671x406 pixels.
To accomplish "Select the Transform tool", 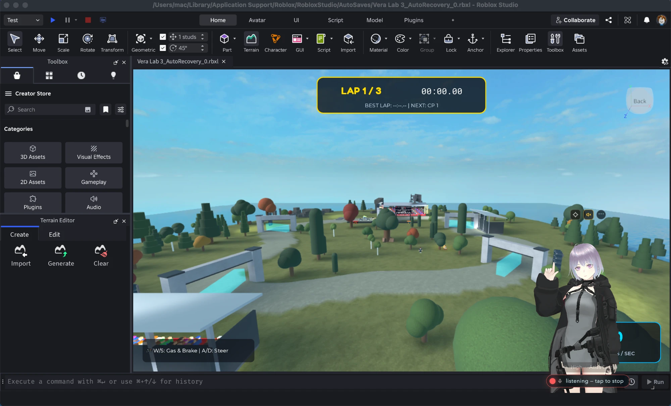I will (112, 43).
